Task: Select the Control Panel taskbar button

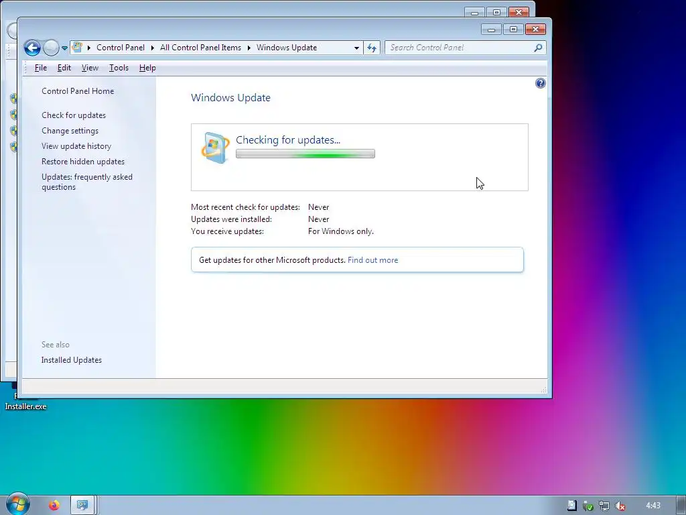Action: pyautogui.click(x=82, y=506)
